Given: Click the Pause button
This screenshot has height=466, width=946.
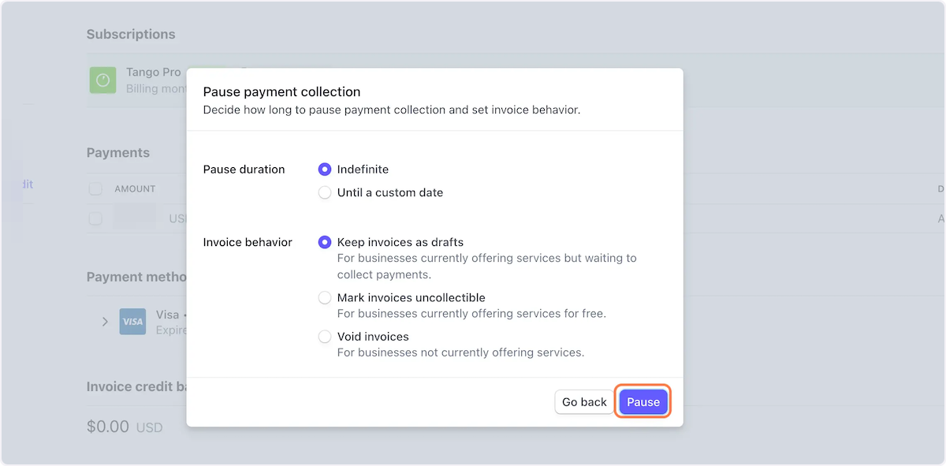Looking at the screenshot, I should [x=643, y=402].
